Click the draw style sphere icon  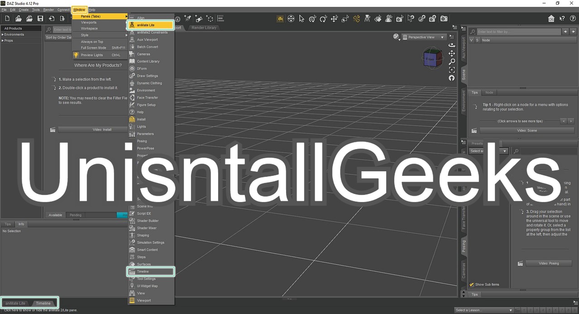[396, 37]
